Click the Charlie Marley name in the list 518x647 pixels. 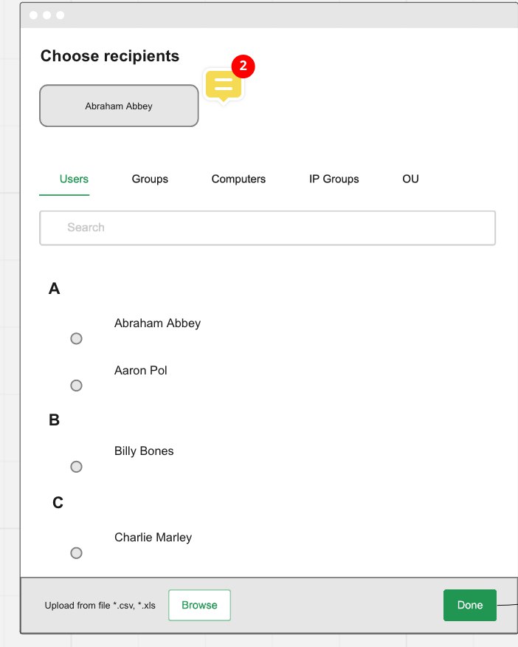click(x=153, y=537)
